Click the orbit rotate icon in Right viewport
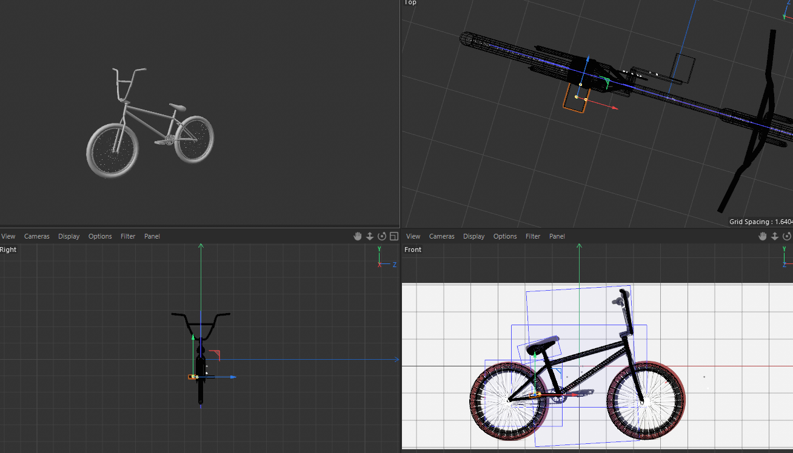This screenshot has width=793, height=453. click(x=382, y=236)
